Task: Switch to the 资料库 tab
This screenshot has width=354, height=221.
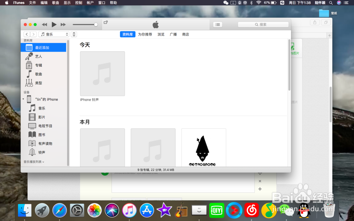Action: click(127, 34)
